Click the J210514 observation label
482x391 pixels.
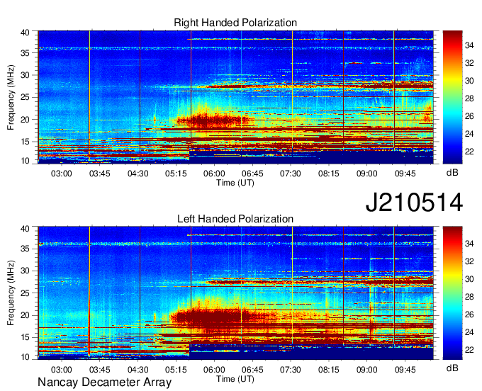414,203
